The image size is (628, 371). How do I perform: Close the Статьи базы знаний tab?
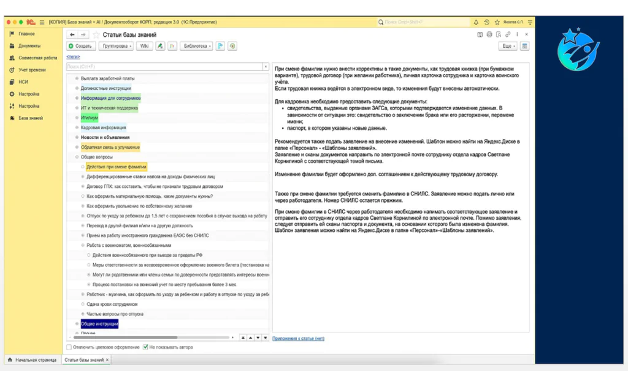[107, 360]
